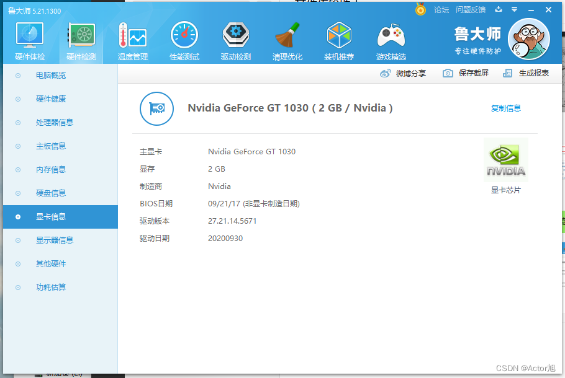Image resolution: width=565 pixels, height=378 pixels.
Task: Click the bullet beside 主板信息
Action: (18, 146)
